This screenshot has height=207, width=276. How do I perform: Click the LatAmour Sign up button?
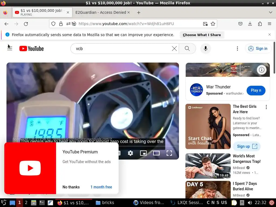247,146
